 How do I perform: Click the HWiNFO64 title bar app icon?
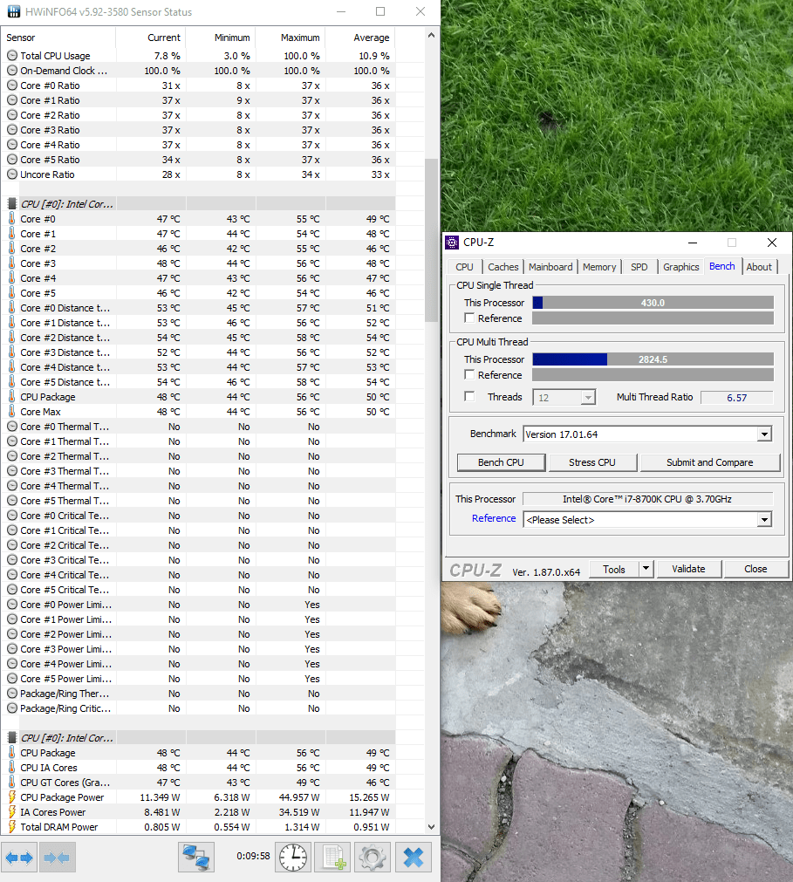click(x=13, y=12)
